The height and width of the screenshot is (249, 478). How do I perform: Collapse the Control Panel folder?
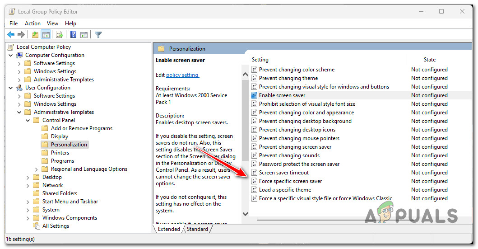click(28, 120)
